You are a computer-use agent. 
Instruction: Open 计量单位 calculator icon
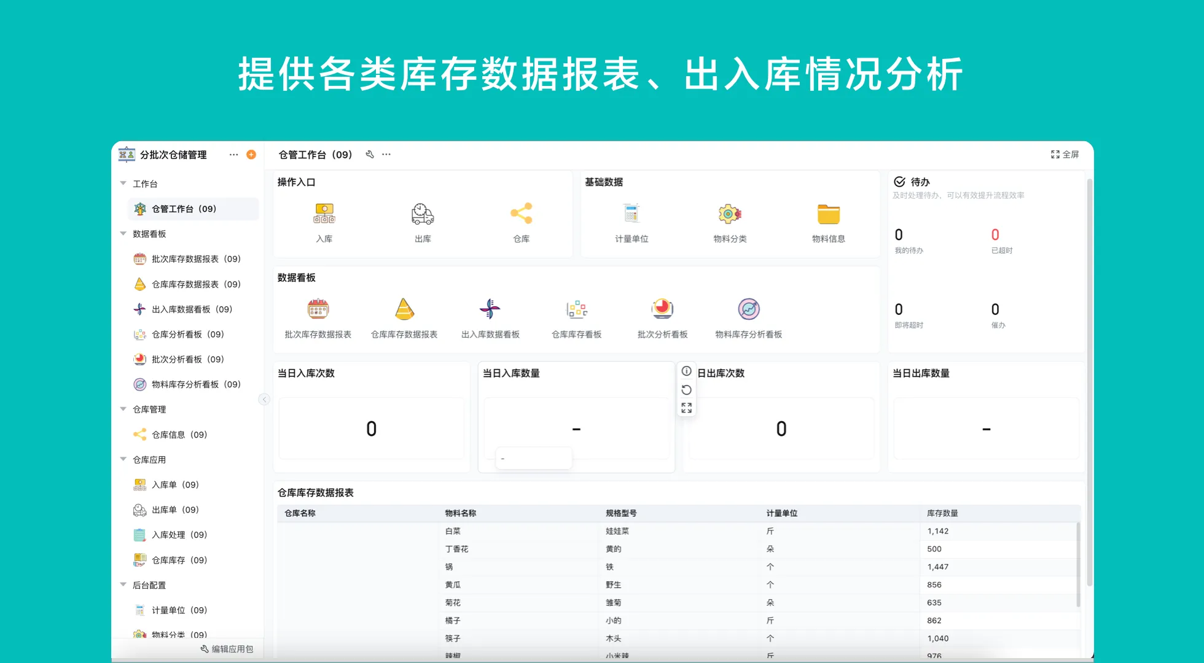tap(631, 214)
